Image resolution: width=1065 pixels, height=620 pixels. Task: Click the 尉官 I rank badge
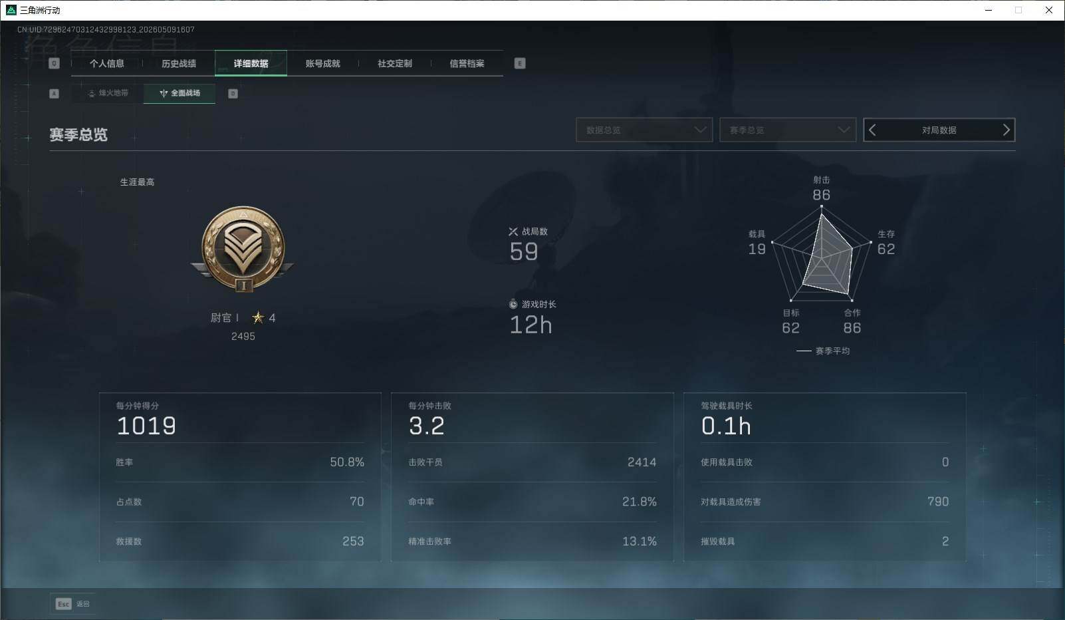[243, 249]
